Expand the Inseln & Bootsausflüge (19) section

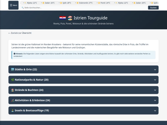pos(83,110)
